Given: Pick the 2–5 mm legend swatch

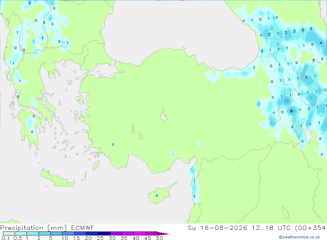Looking at the screenshot, I should point(44,233).
